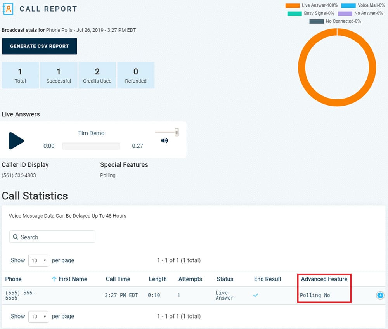Click the top 1 - 1 of 1 pagination text
The width and height of the screenshot is (388, 329).
coord(179,260)
